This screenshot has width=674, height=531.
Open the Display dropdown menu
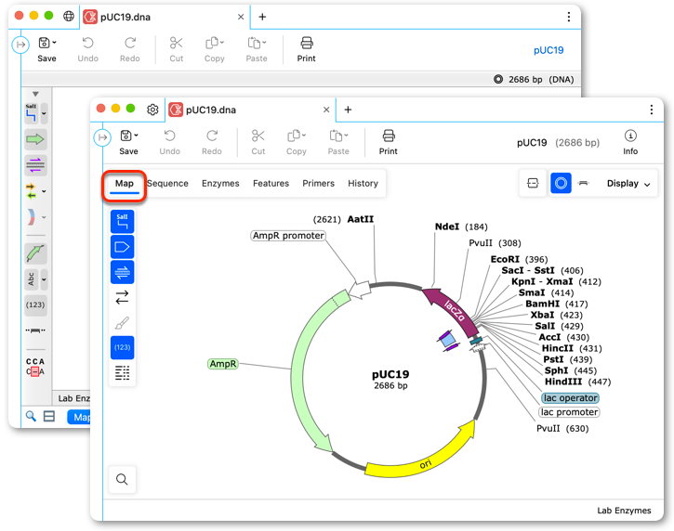(x=628, y=184)
